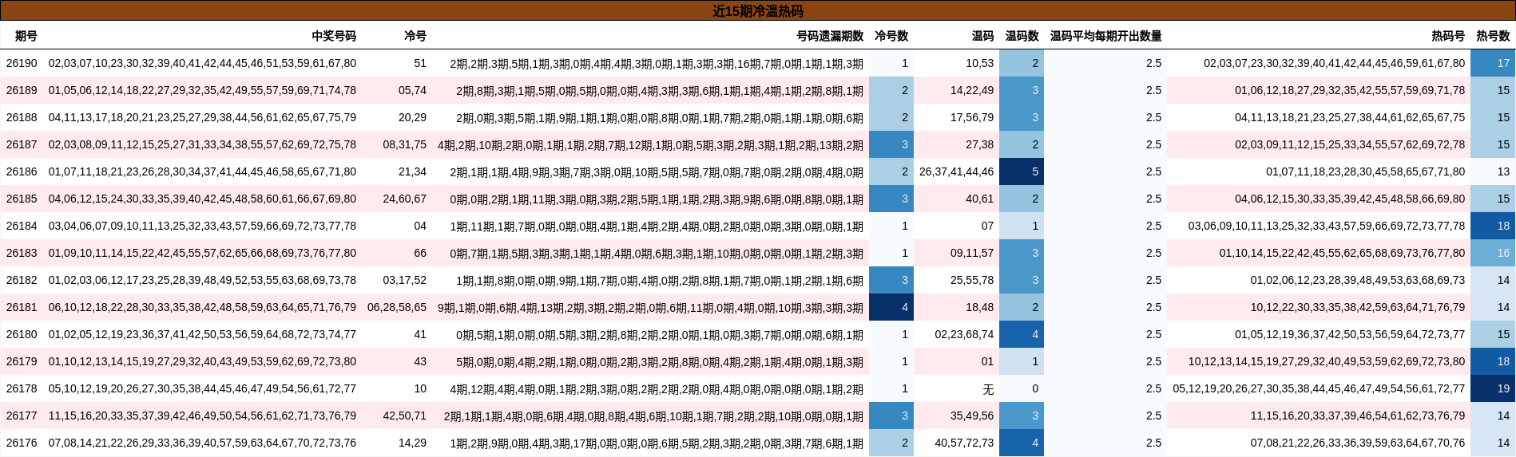Click the 温码数 column header
This screenshot has width=1516, height=457.
click(x=1022, y=36)
